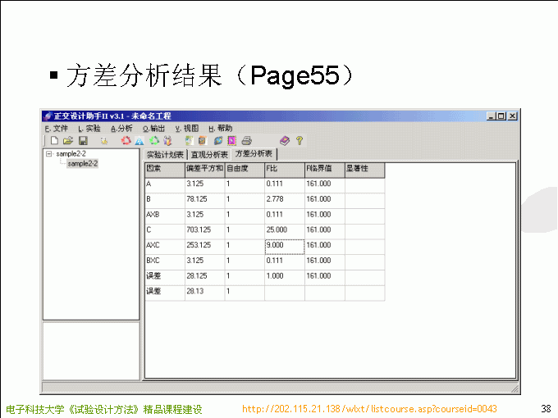Click the printer icon in toolbar

(246, 141)
